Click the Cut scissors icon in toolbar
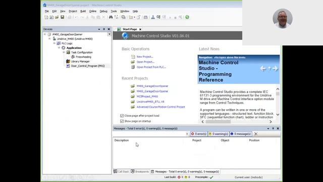 87,17
